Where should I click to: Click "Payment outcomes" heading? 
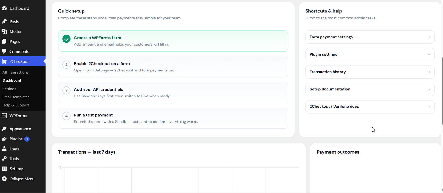click(x=338, y=152)
